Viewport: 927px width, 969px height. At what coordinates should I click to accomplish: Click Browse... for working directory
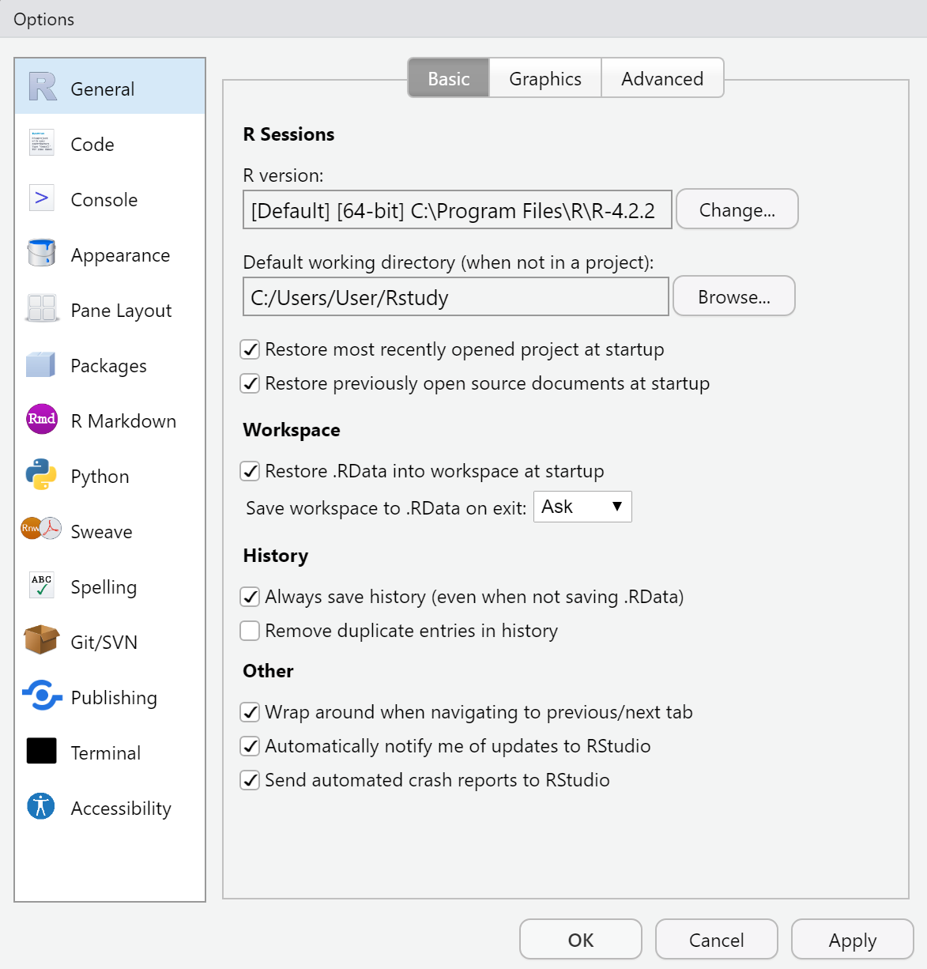(x=734, y=296)
